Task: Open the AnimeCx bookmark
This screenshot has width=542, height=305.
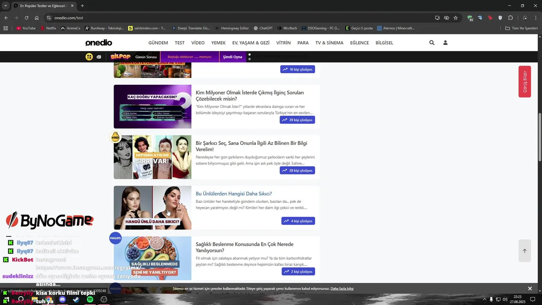Action: click(x=70, y=28)
